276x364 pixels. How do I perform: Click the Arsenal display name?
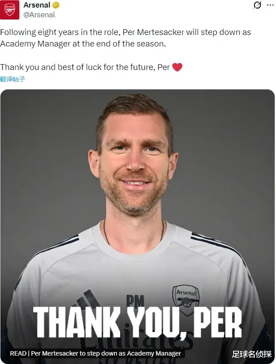point(37,5)
